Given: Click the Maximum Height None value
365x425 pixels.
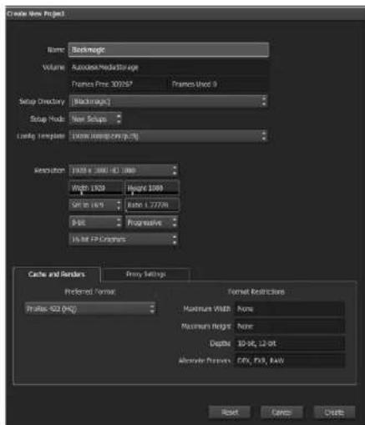Looking at the screenshot, I should [290, 326].
